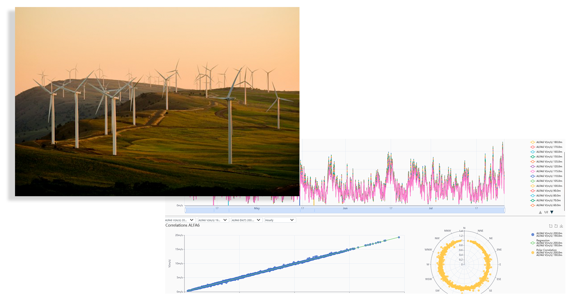Toggle the ALFA6 V(m/s) 180.0m series

(x=546, y=142)
